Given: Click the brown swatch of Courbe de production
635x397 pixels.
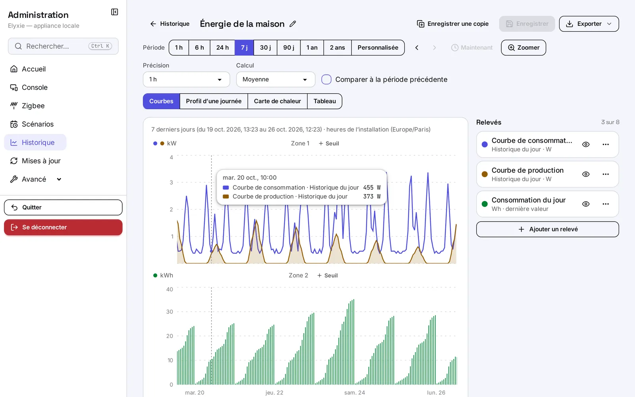Looking at the screenshot, I should [485, 174].
